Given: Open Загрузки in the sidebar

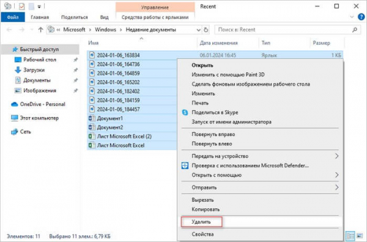Looking at the screenshot, I should coord(34,70).
